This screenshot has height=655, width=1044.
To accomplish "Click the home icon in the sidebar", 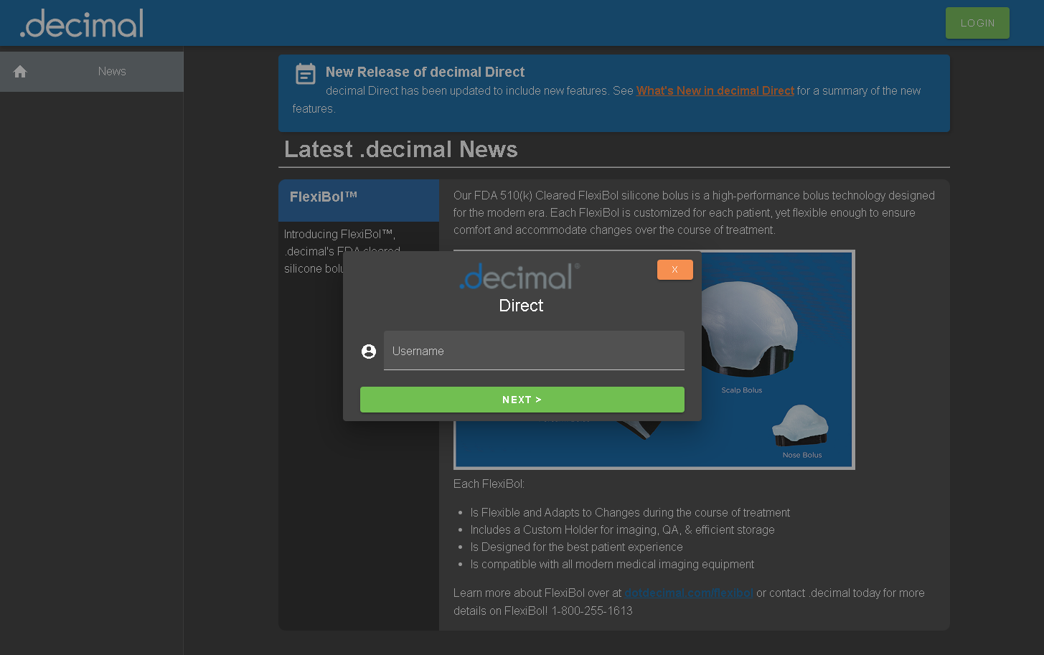I will point(20,72).
